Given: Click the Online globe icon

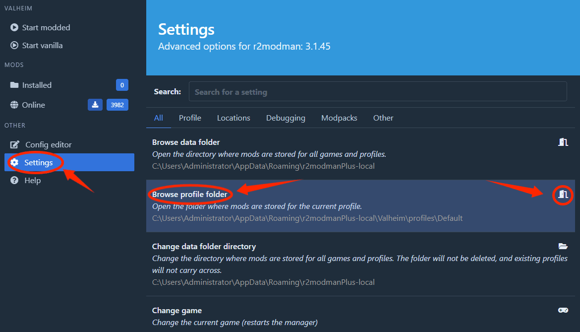Looking at the screenshot, I should coord(14,105).
